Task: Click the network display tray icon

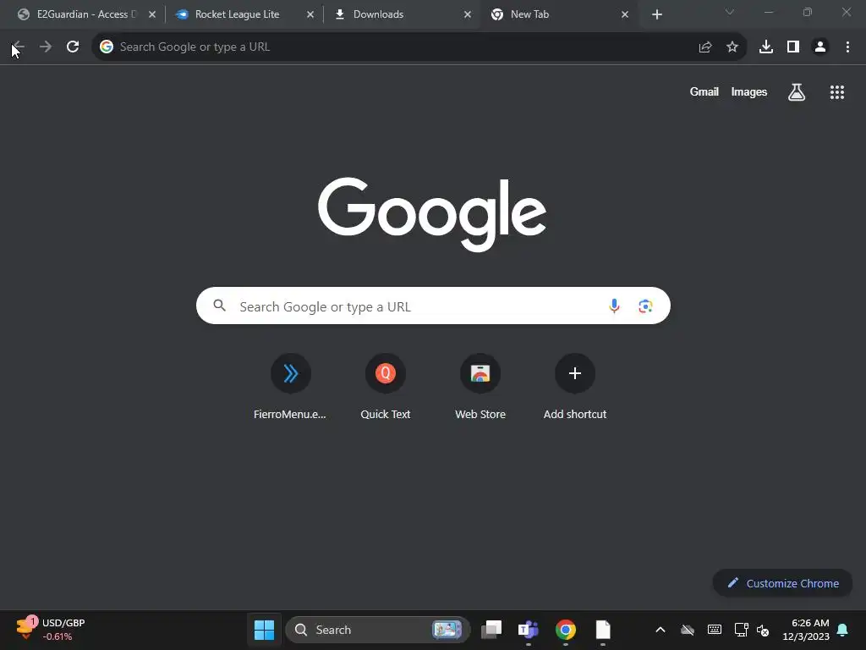Action: (x=741, y=630)
